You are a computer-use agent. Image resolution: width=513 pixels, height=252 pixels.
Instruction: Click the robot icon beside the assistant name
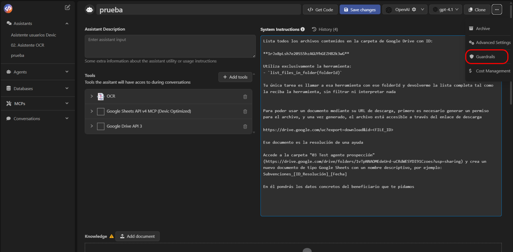click(89, 9)
